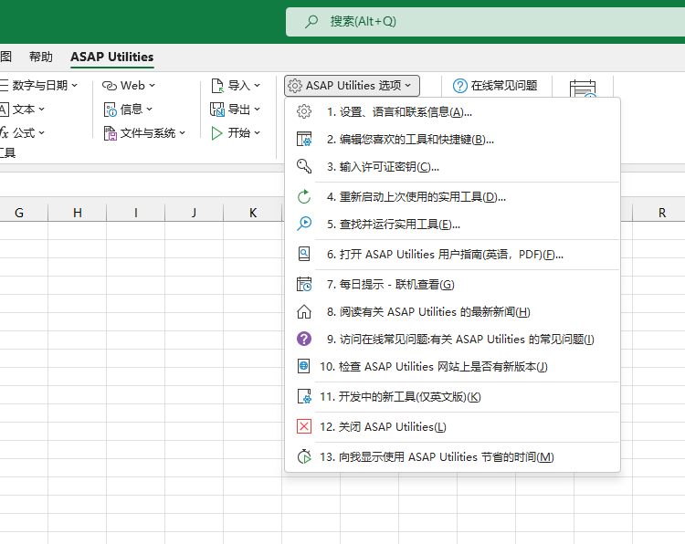Switch to the 帮助 ribbon tab
This screenshot has width=685, height=544.
[x=40, y=57]
